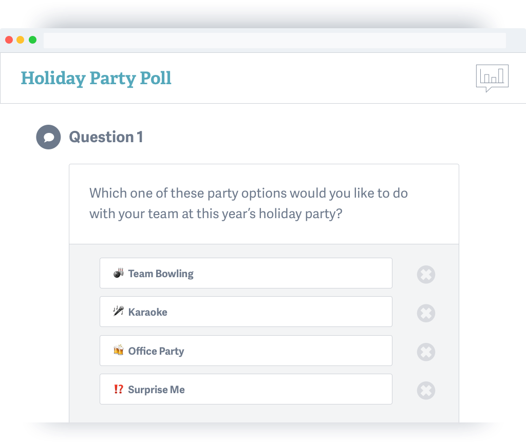Click the Question 1 speech bubble icon

[48, 137]
